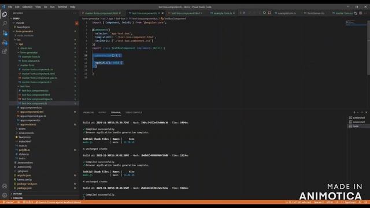Click Launch Chrome against localhost status item
Screen dimensions: 370x208
click(x=58, y=202)
